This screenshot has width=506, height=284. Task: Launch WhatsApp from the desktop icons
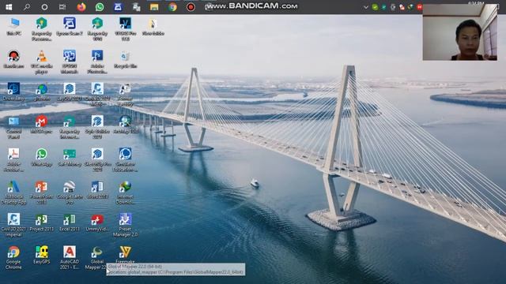click(x=42, y=157)
